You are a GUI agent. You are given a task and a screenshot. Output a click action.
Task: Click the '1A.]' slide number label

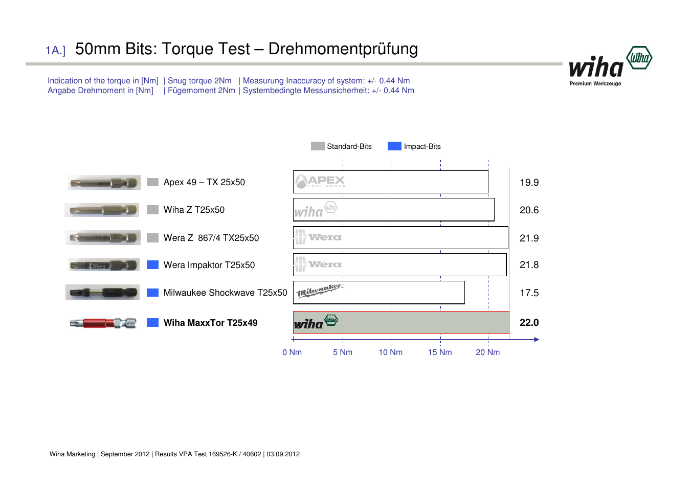pos(56,51)
